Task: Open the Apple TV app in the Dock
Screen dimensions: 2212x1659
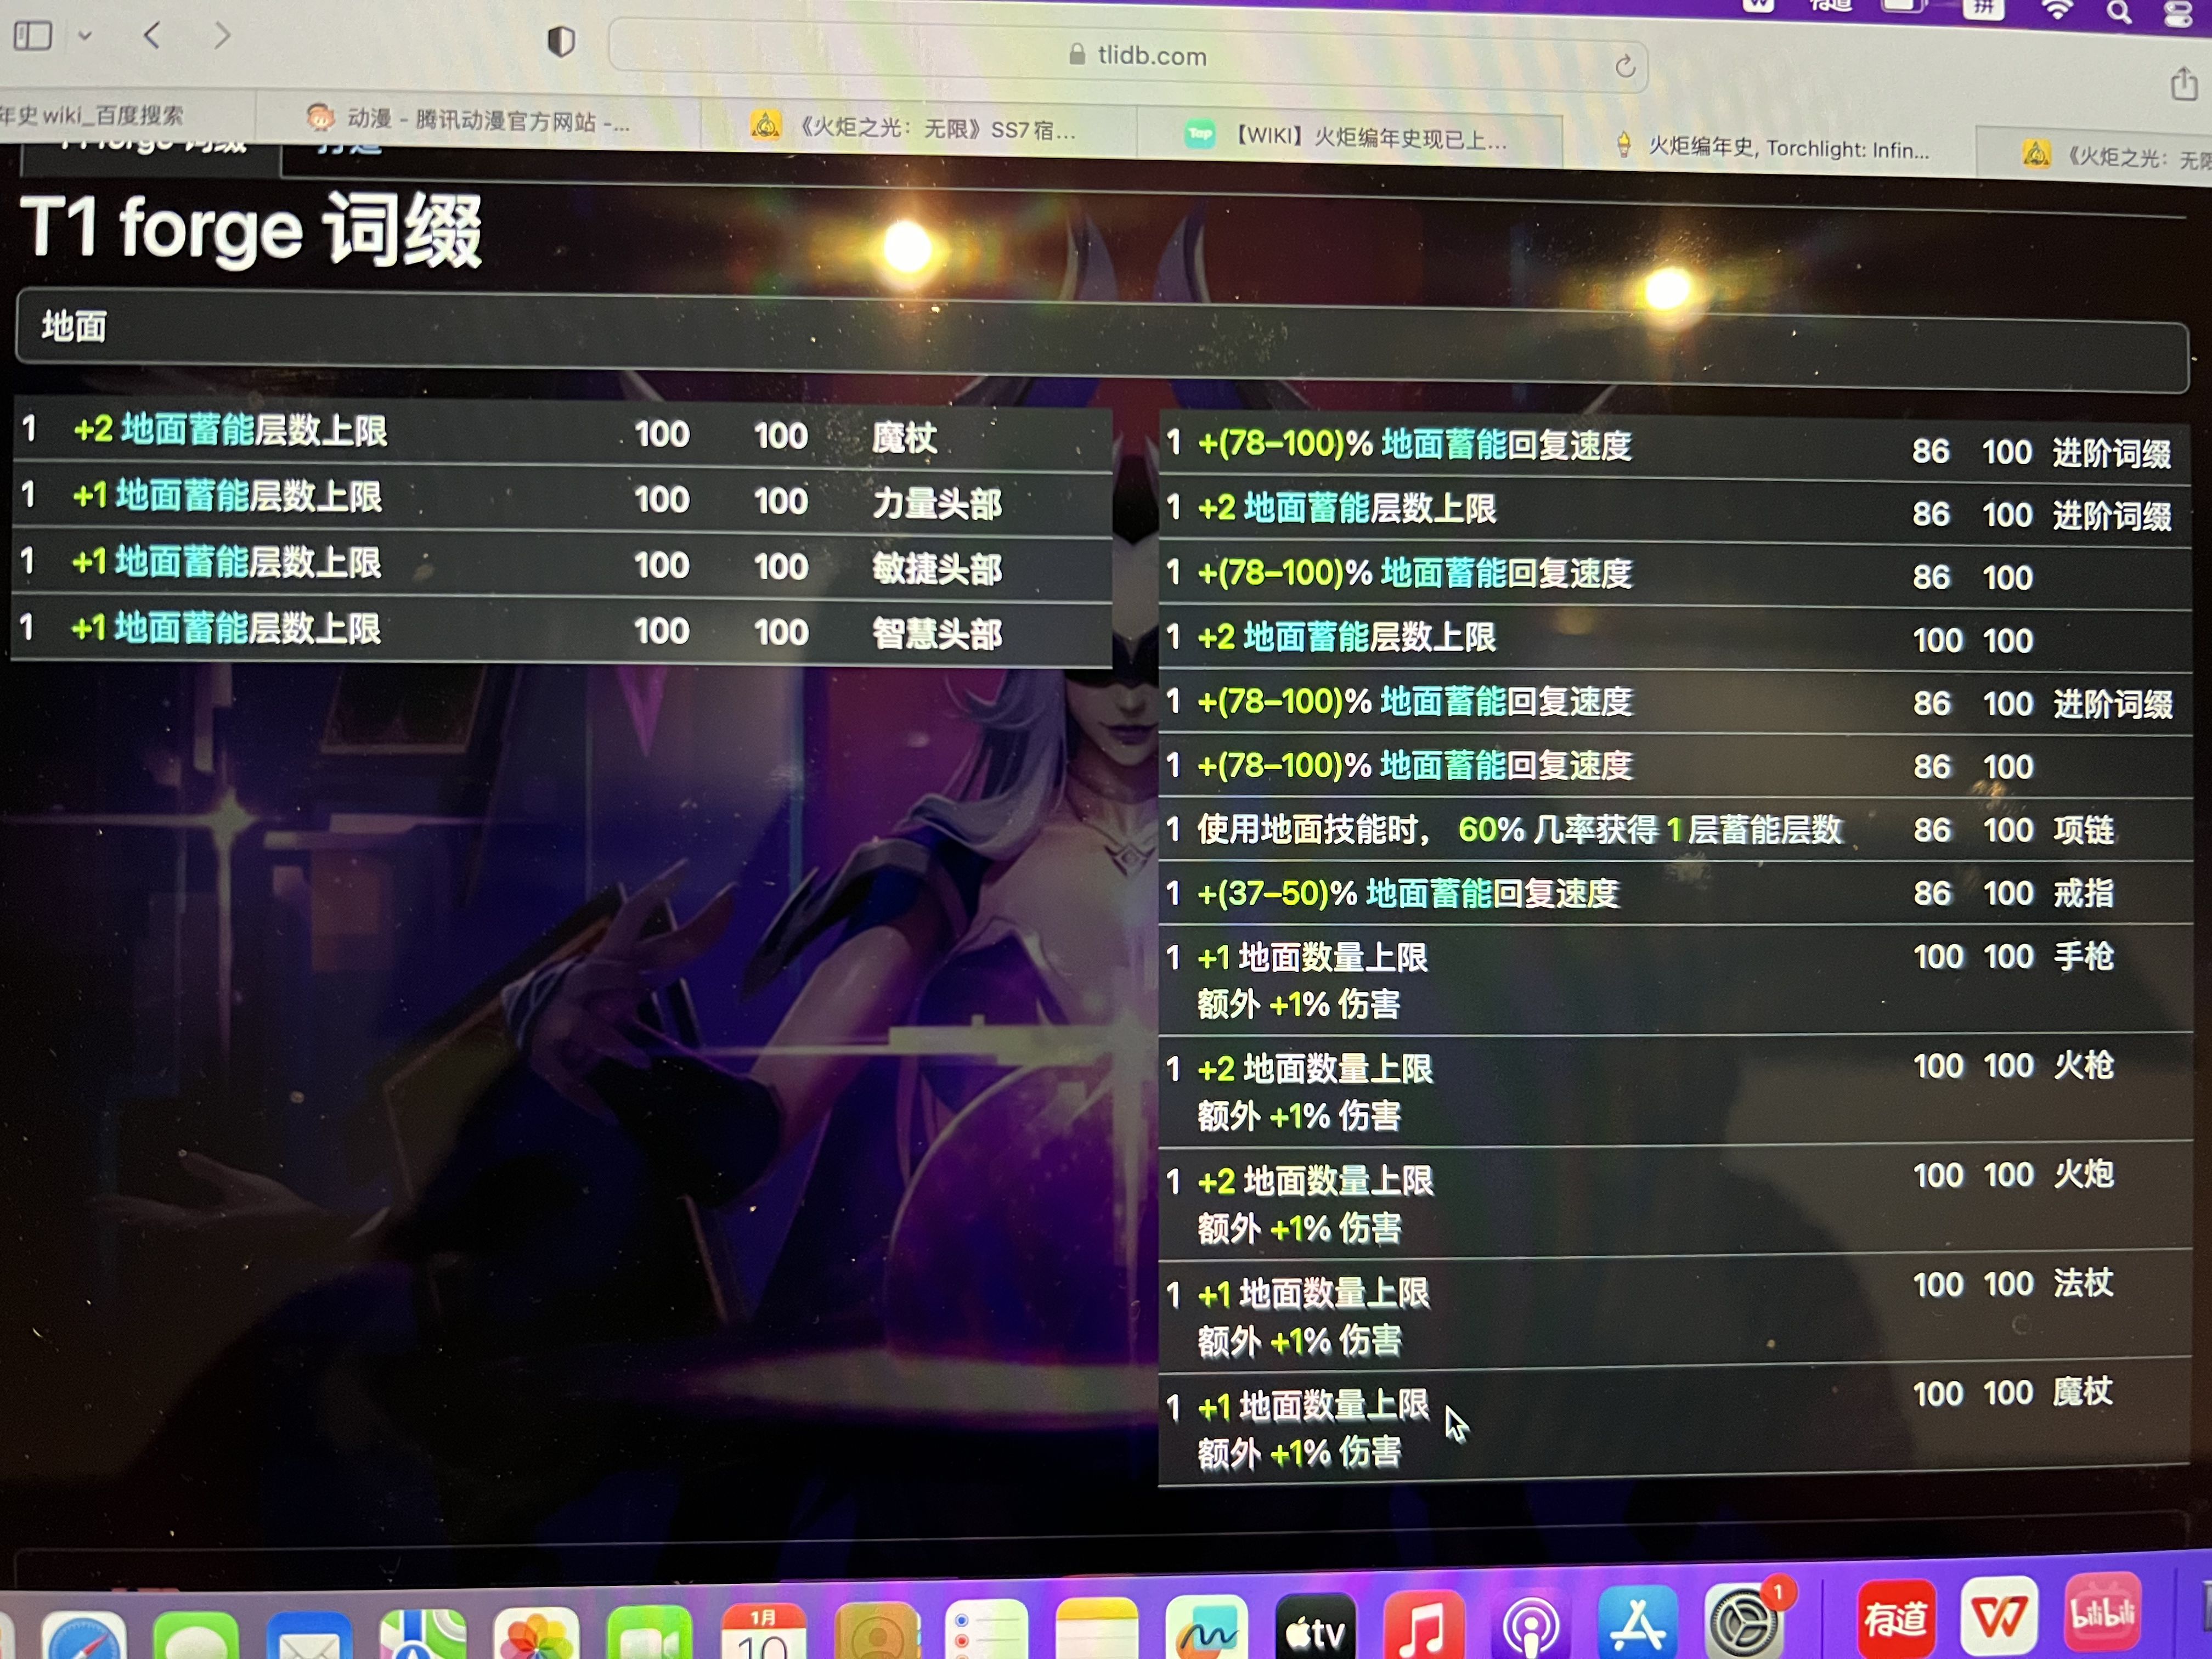Action: tap(1316, 1626)
